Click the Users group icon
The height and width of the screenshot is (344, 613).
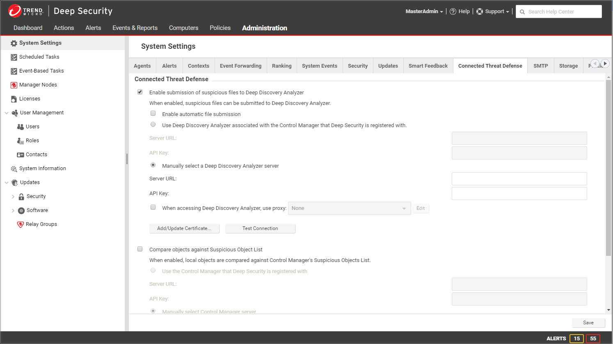21,127
